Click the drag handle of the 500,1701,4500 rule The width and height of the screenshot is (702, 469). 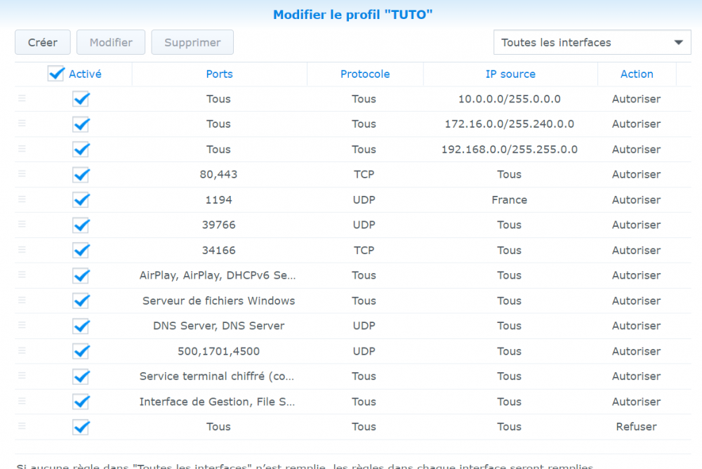22,350
